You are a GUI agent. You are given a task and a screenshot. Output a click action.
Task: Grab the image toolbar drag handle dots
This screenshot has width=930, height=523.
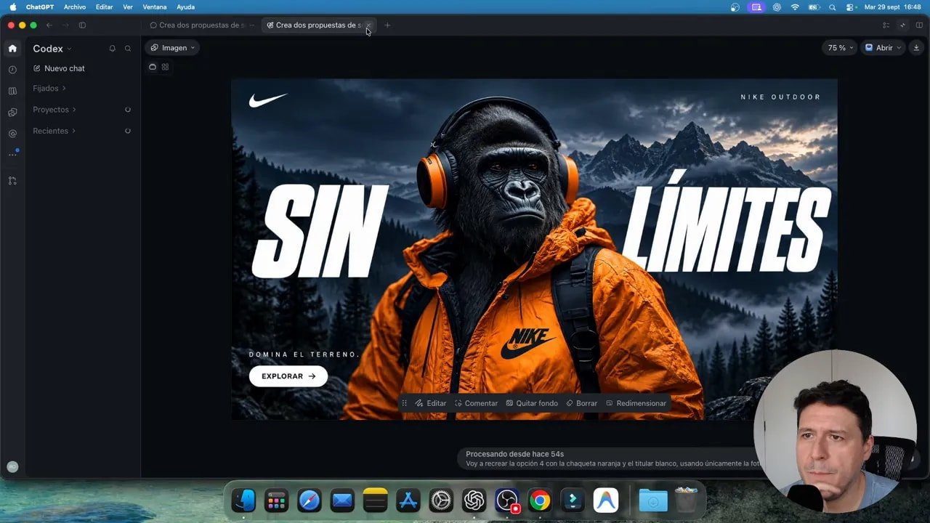coord(405,403)
